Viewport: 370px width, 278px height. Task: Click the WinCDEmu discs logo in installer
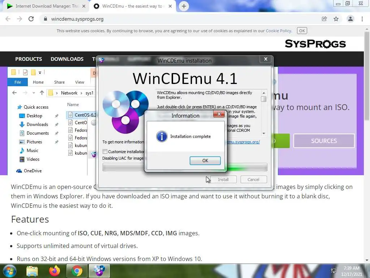click(x=125, y=112)
